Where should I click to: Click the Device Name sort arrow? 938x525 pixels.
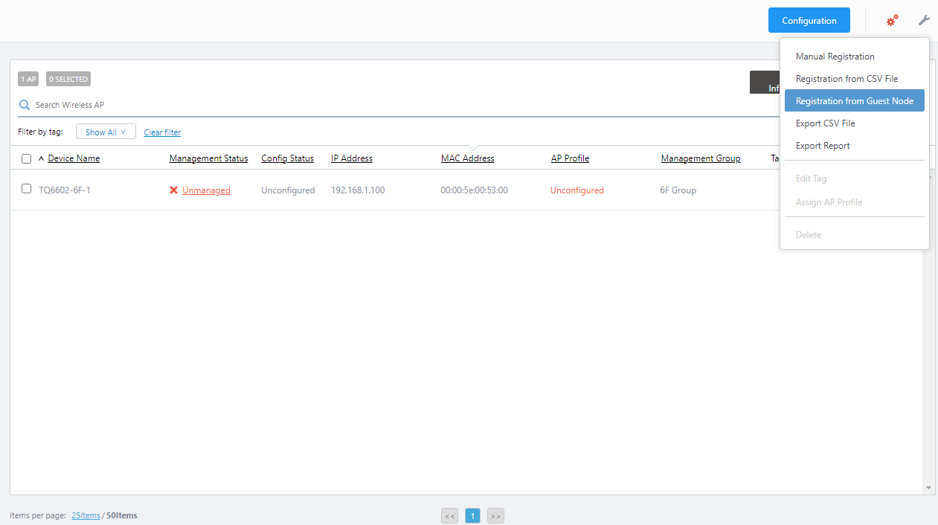41,158
